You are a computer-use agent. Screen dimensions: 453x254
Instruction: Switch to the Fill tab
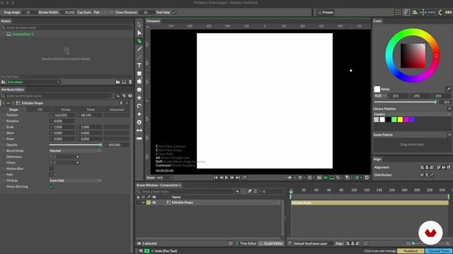[x=40, y=109]
